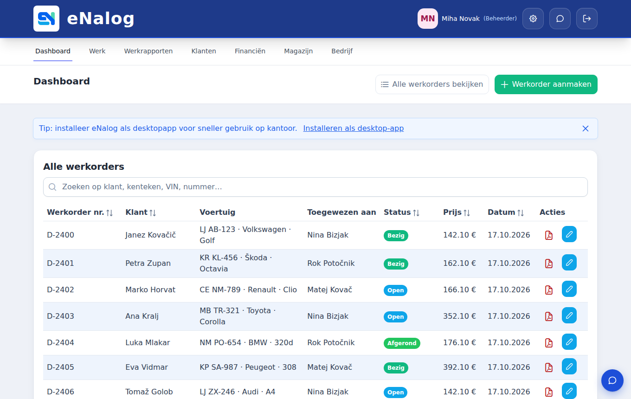Edit work order D-2405
The image size is (631, 399).
pyautogui.click(x=569, y=367)
